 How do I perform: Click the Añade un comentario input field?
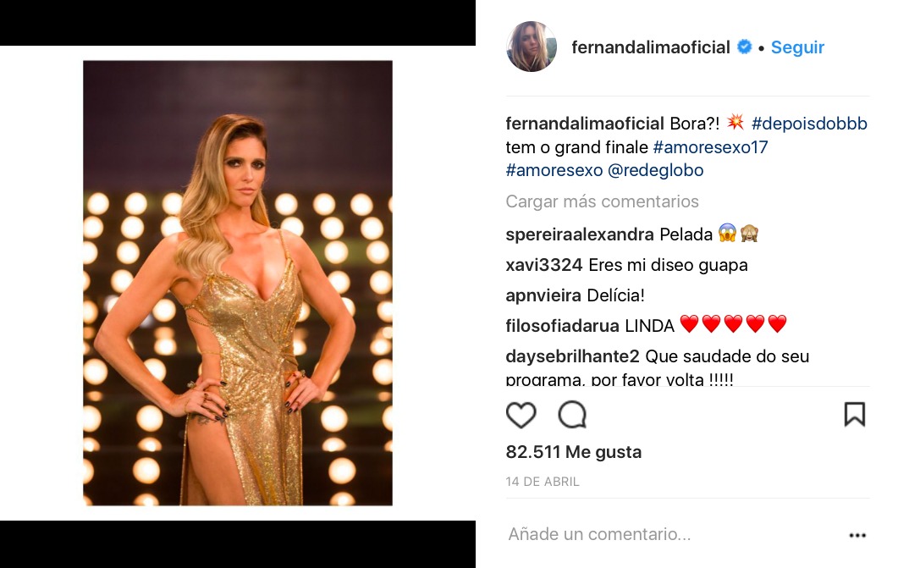coord(598,533)
